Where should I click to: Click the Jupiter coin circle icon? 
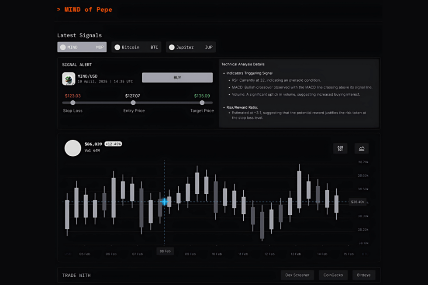172,47
